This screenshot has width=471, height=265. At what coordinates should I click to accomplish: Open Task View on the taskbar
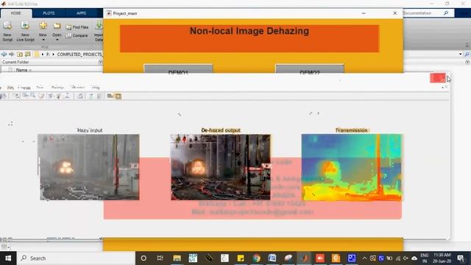[x=160, y=258]
